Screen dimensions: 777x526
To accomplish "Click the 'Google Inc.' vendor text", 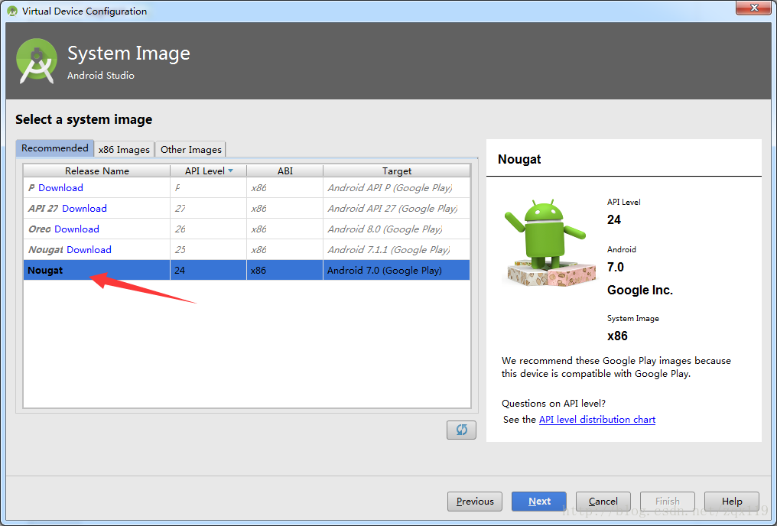I will tap(640, 291).
